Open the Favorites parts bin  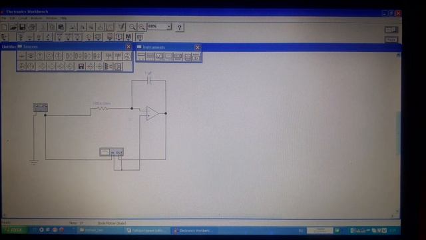tap(5, 37)
